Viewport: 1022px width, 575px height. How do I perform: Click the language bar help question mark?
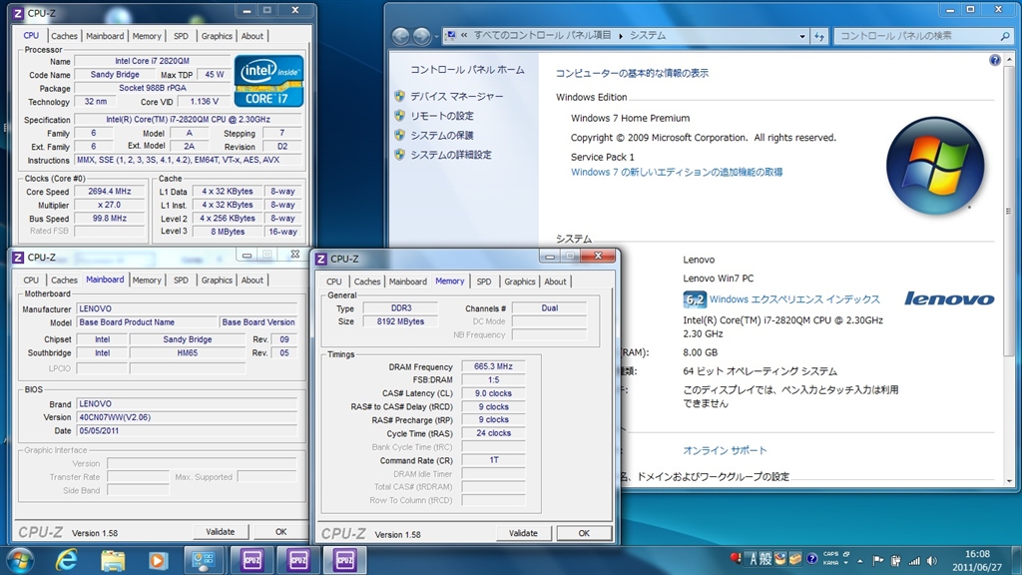[812, 559]
